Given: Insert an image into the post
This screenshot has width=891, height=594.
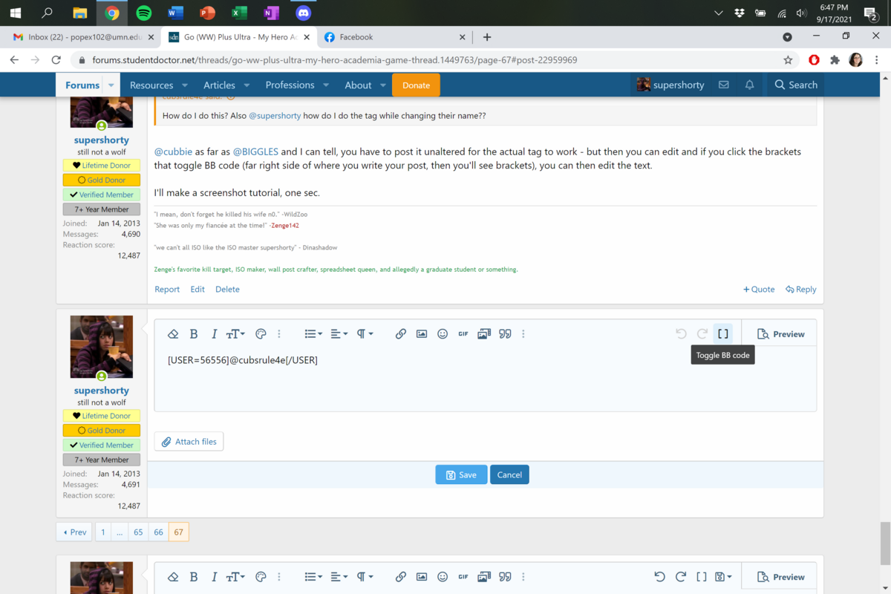Looking at the screenshot, I should (x=421, y=334).
